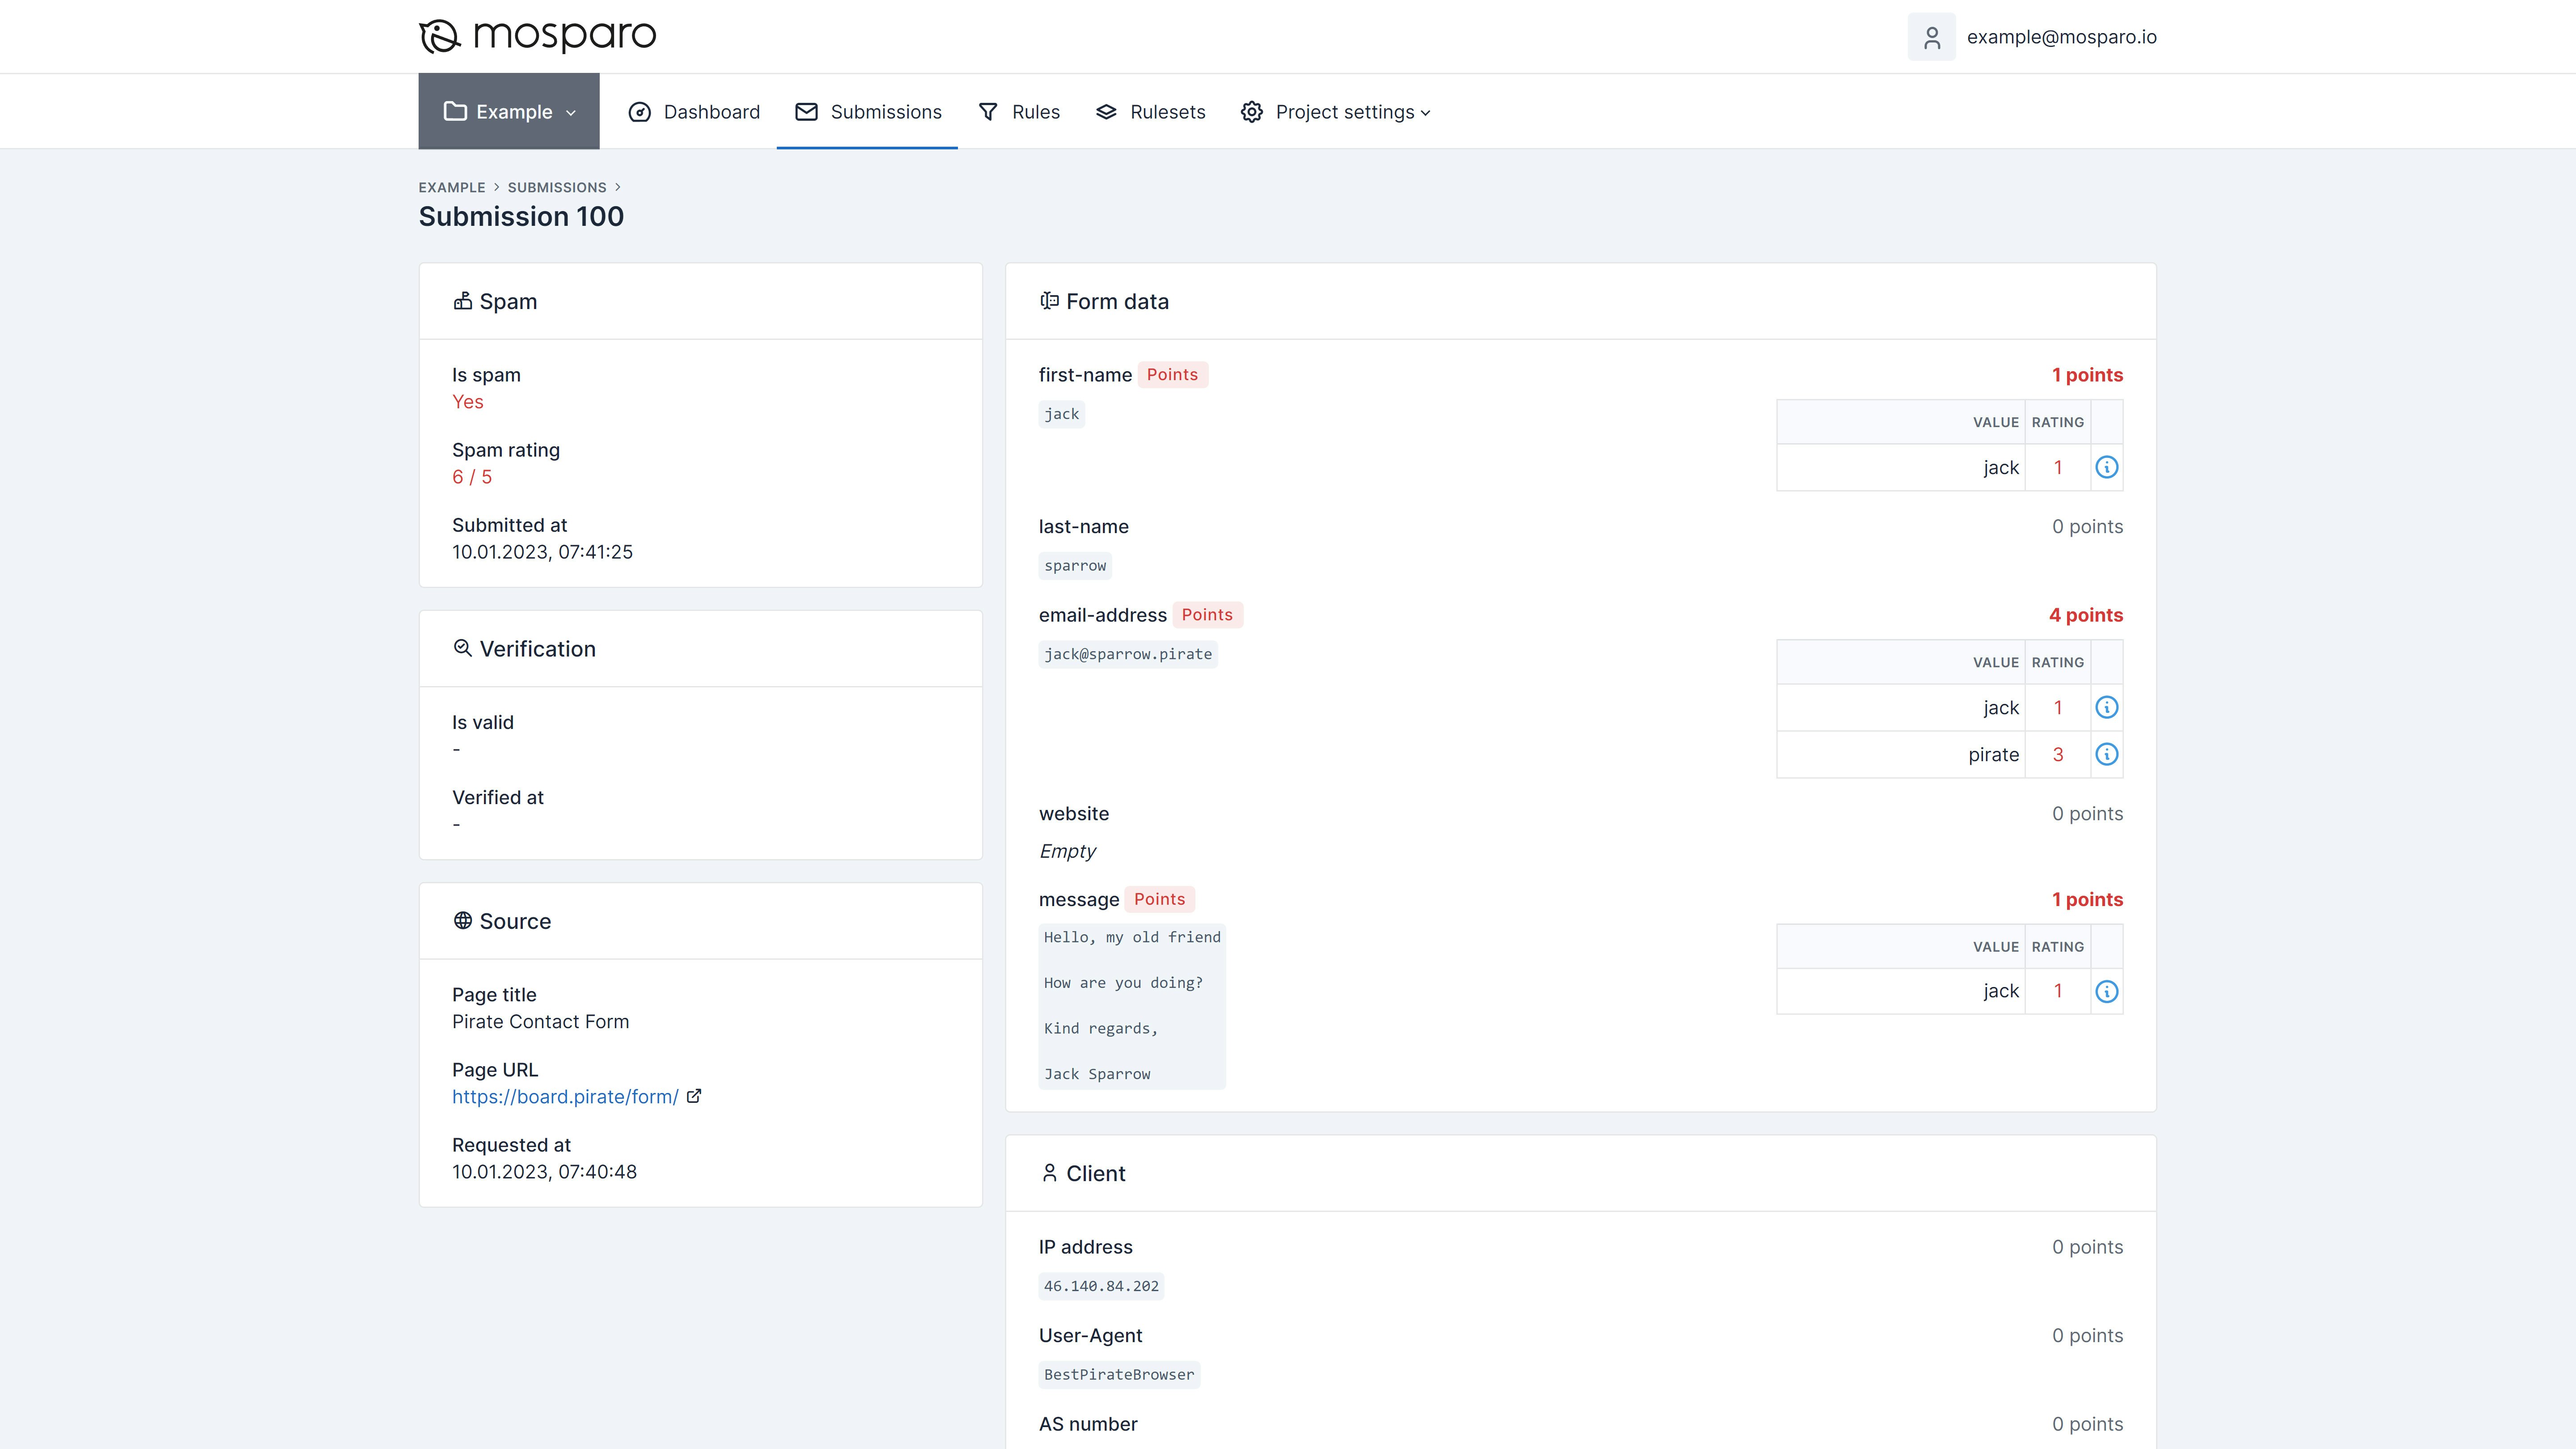Click the Source globe icon

[x=462, y=920]
